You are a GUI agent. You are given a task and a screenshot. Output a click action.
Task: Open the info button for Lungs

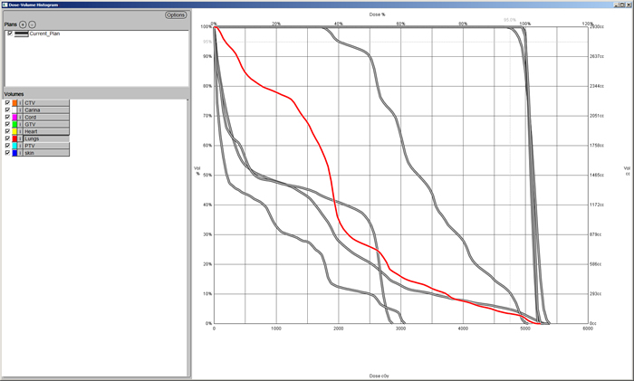(21, 138)
